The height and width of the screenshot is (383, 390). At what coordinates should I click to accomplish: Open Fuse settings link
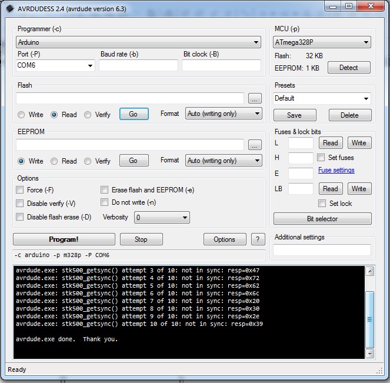(x=336, y=170)
